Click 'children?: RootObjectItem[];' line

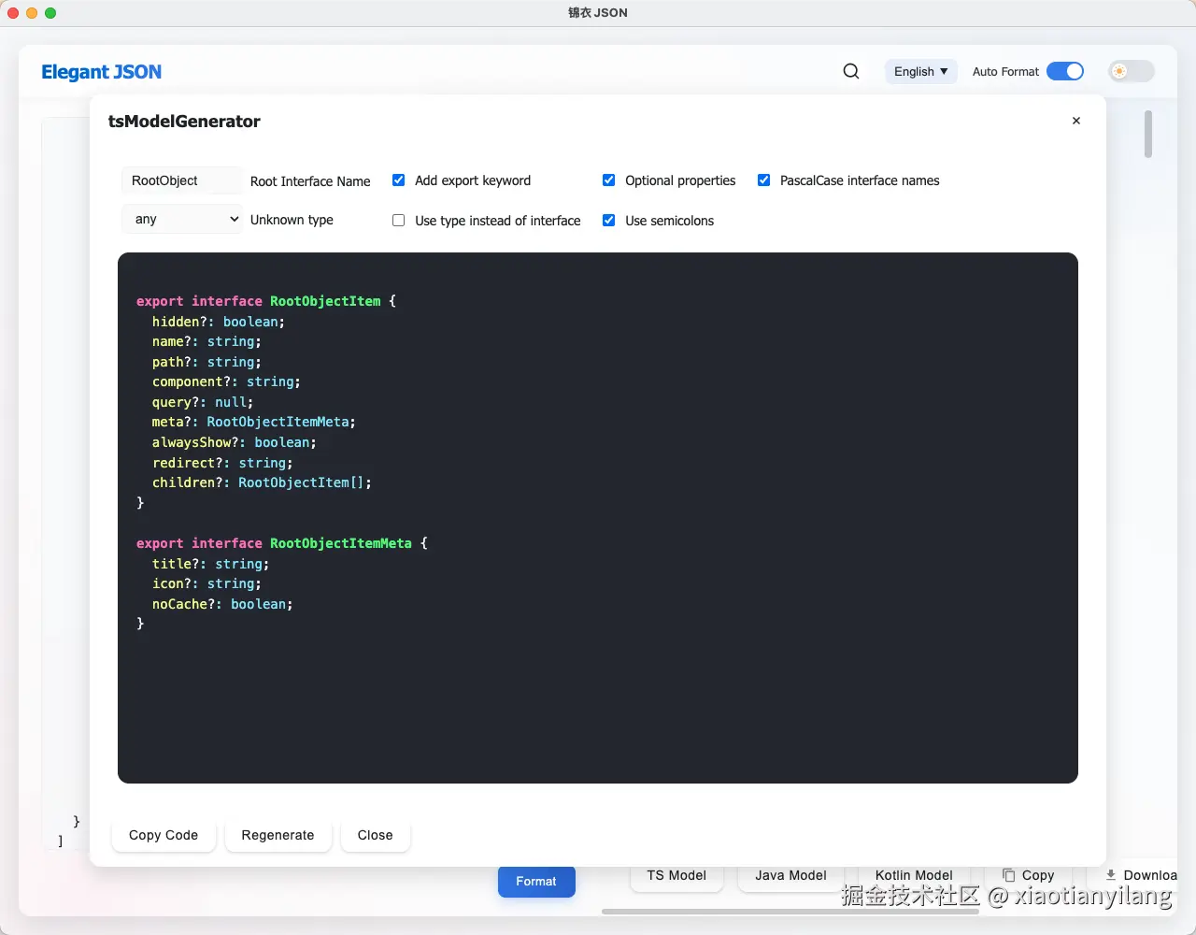(x=262, y=482)
